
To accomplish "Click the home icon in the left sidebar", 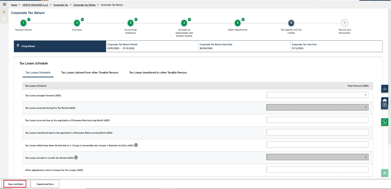I will coord(4,12).
